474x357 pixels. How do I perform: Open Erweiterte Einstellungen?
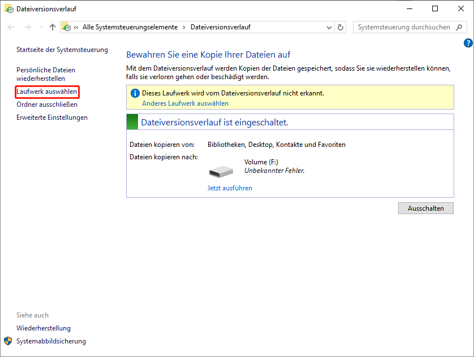tap(52, 117)
